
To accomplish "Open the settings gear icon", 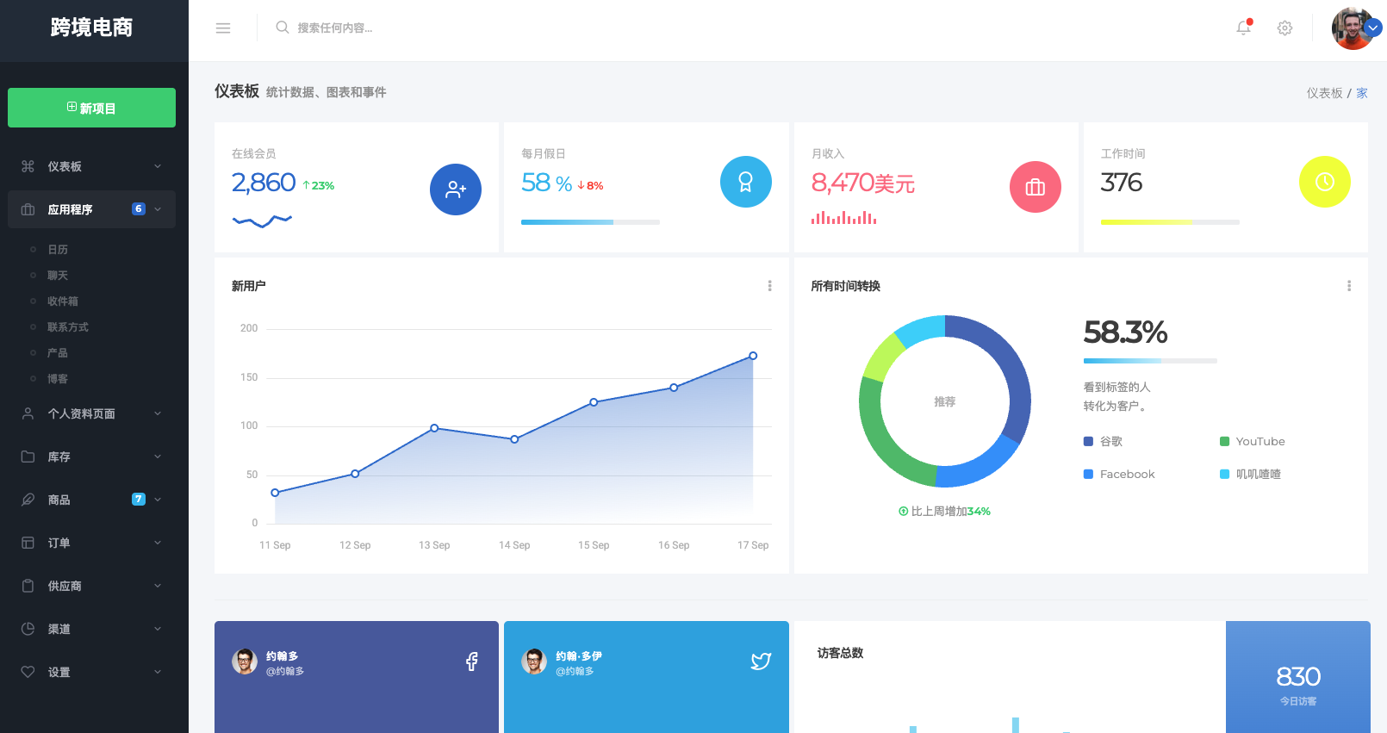I will tap(1284, 28).
